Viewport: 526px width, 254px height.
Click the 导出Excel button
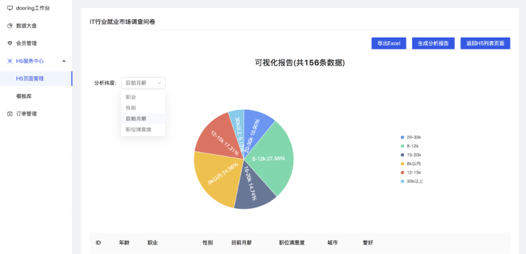388,43
